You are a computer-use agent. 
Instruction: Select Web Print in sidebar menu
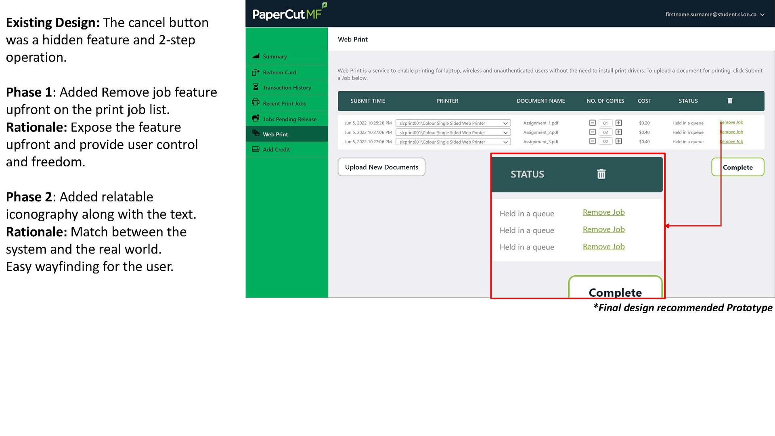click(275, 134)
